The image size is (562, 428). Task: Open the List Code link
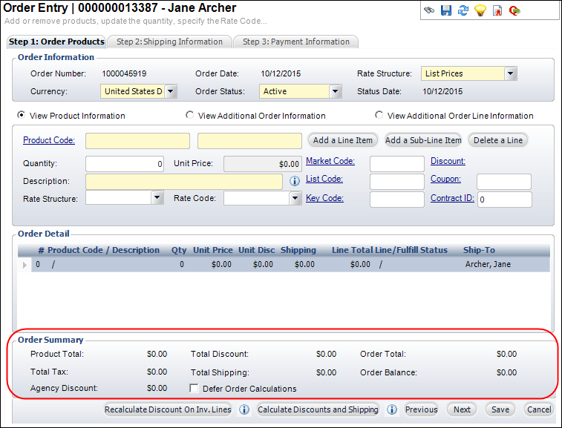coord(324,179)
